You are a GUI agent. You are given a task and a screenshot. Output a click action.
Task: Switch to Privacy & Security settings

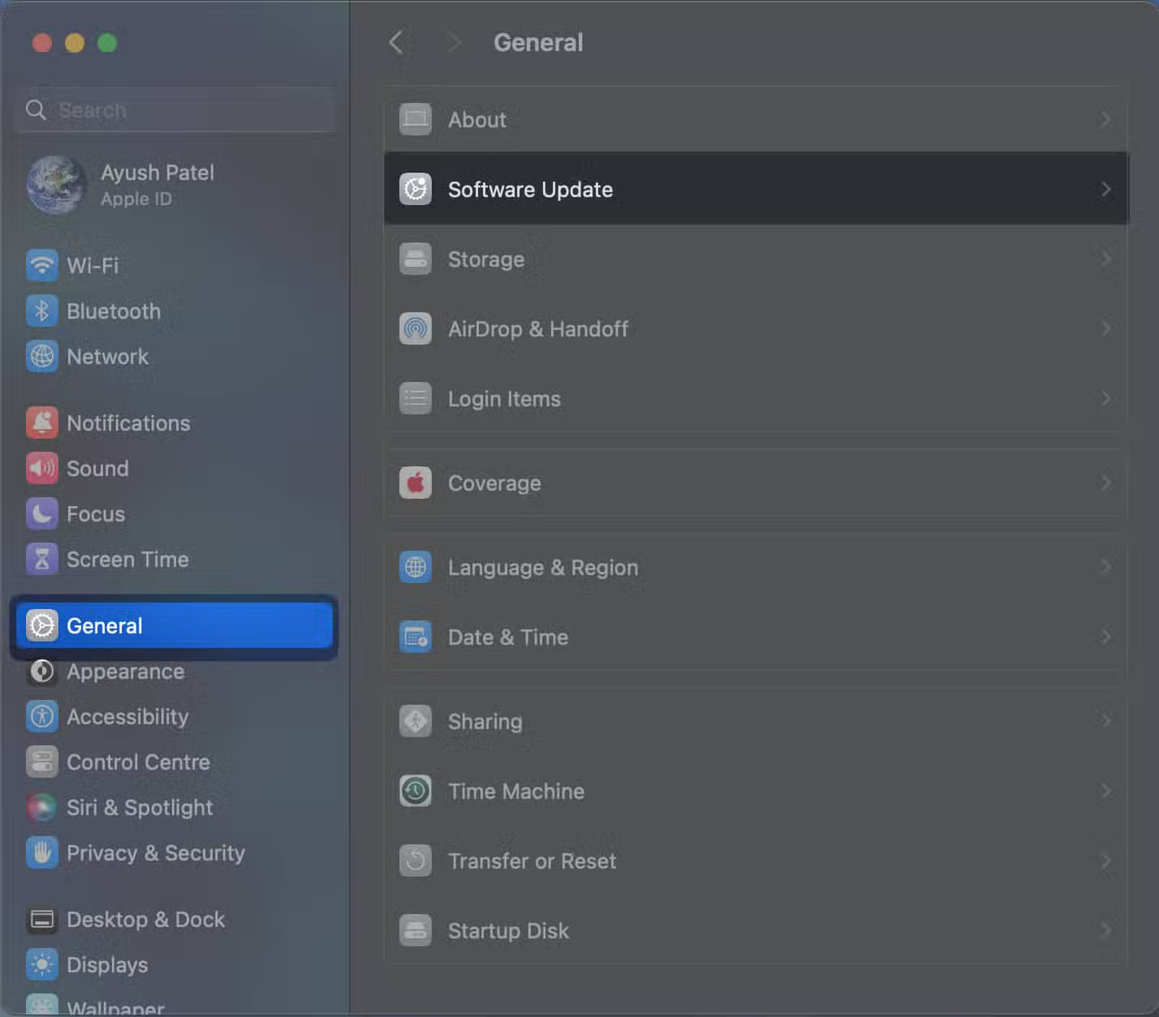[x=41, y=852]
